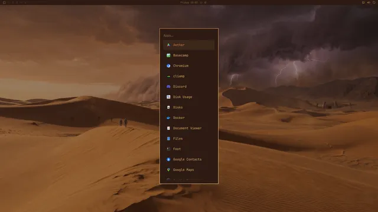The image size is (378, 212).
Task: Open the Files app icon
Action: [168, 139]
